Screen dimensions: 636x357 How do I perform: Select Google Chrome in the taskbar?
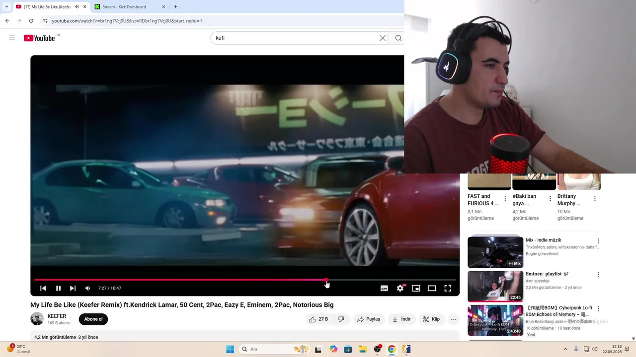coord(392,349)
